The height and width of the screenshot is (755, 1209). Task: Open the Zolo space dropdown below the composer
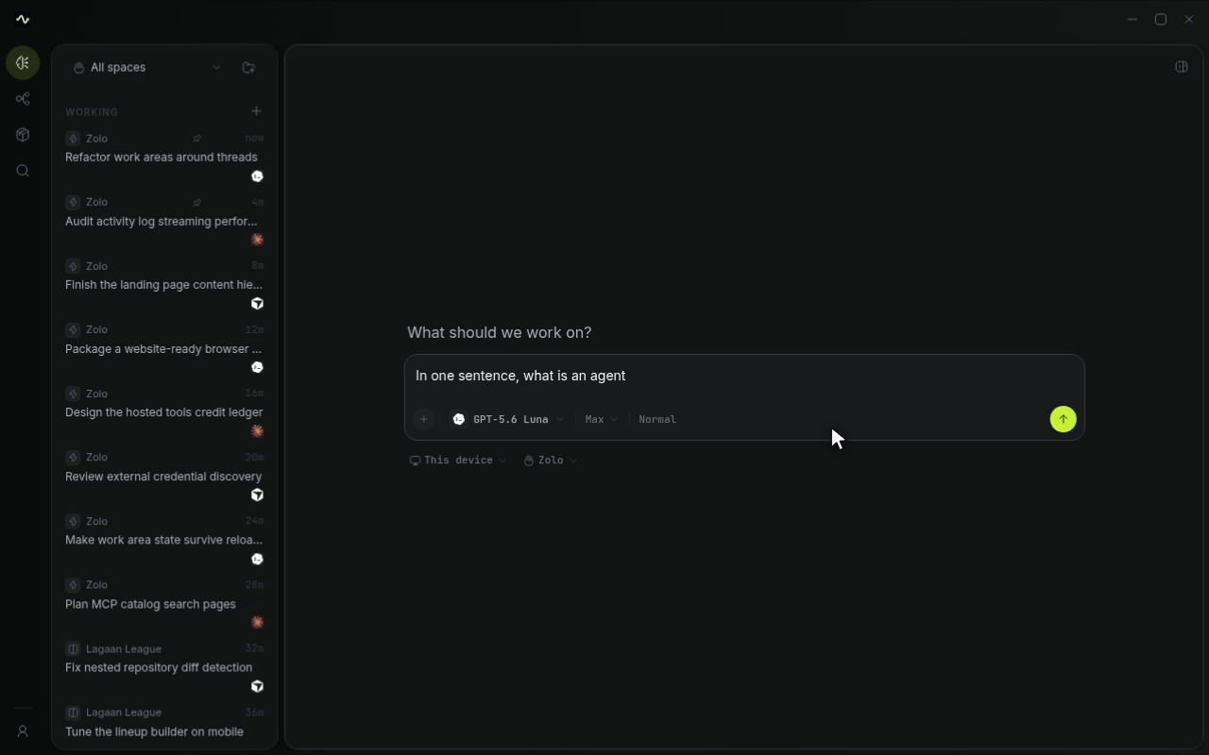click(551, 461)
